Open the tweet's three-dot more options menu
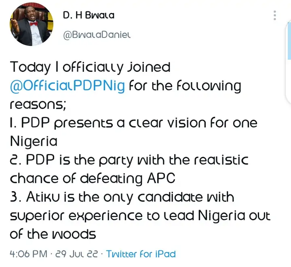Image resolution: width=291 pixels, height=267 pixels. pyautogui.click(x=275, y=15)
